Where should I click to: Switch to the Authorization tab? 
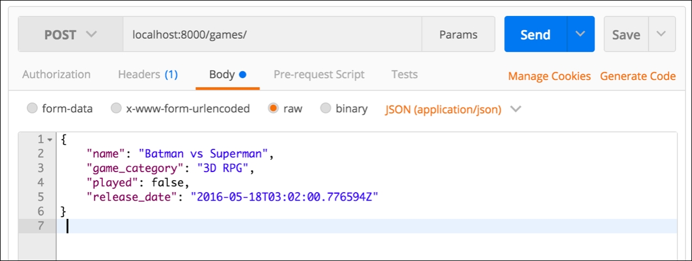pyautogui.click(x=56, y=75)
